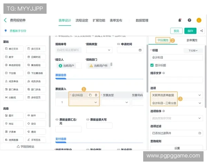The height and width of the screenshot is (165, 207).
Task: Open the 字段属性 panel tab
Action: (x=163, y=40)
